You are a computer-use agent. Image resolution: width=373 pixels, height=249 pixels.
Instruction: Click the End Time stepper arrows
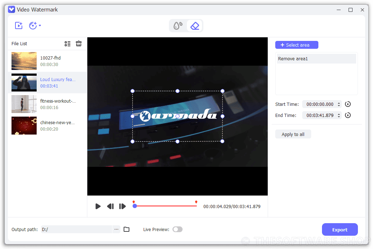tap(339, 116)
